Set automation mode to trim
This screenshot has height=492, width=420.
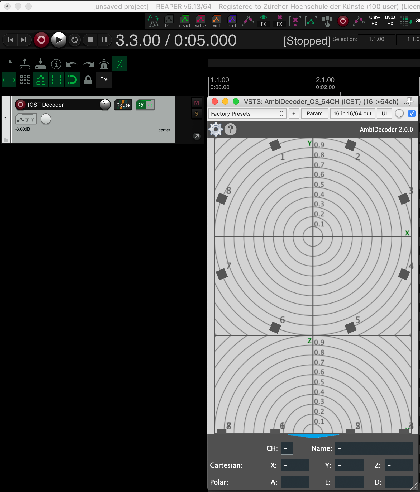(x=169, y=21)
